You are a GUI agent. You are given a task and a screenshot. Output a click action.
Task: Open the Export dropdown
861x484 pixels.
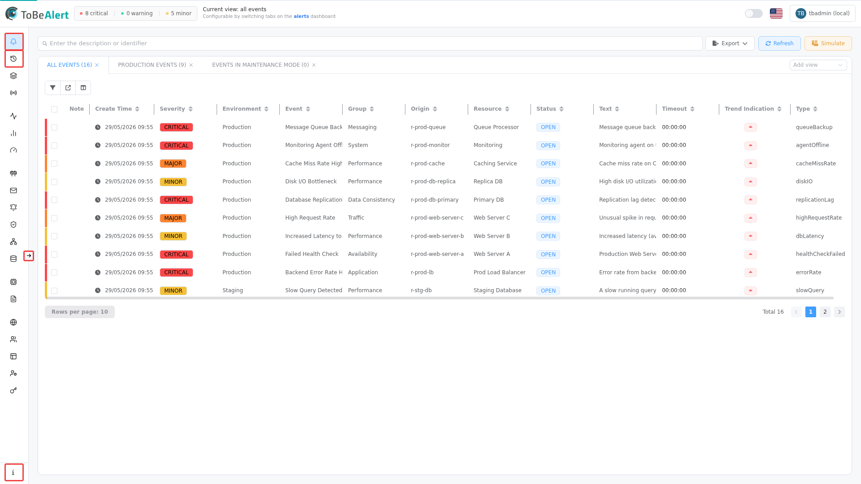pyautogui.click(x=730, y=43)
